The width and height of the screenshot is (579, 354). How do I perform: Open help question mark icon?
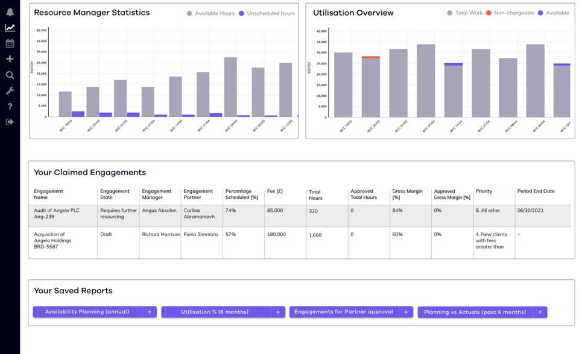coord(10,107)
